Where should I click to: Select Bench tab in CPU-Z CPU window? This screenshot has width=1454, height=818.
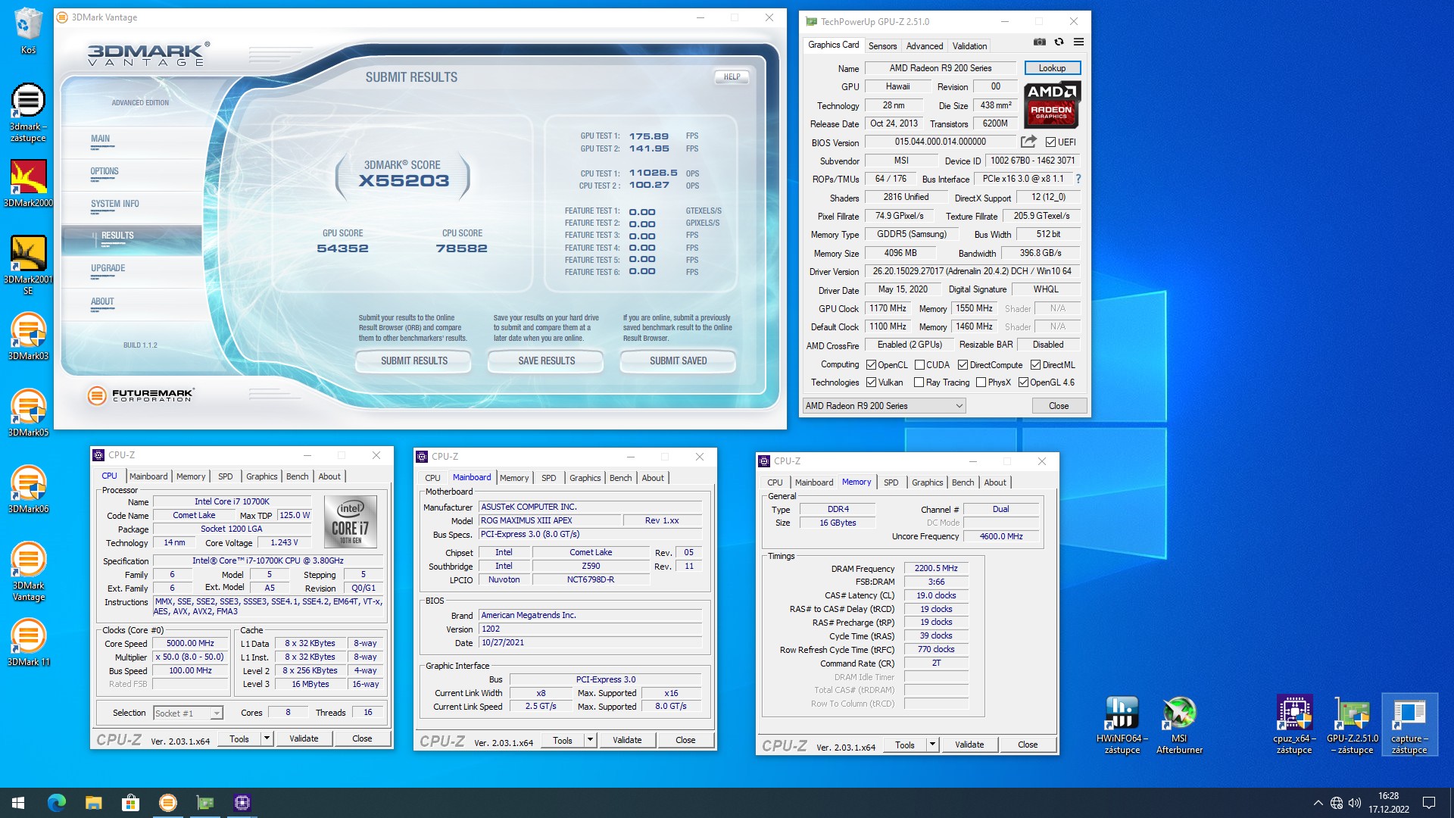(297, 476)
